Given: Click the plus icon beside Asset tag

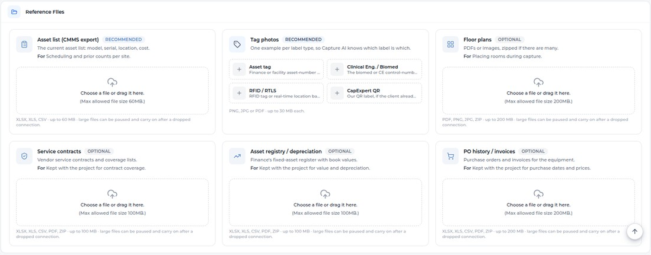Looking at the screenshot, I should tap(239, 69).
